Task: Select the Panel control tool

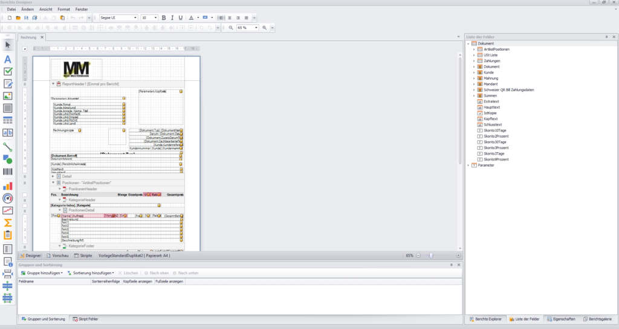Action: (x=7, y=108)
